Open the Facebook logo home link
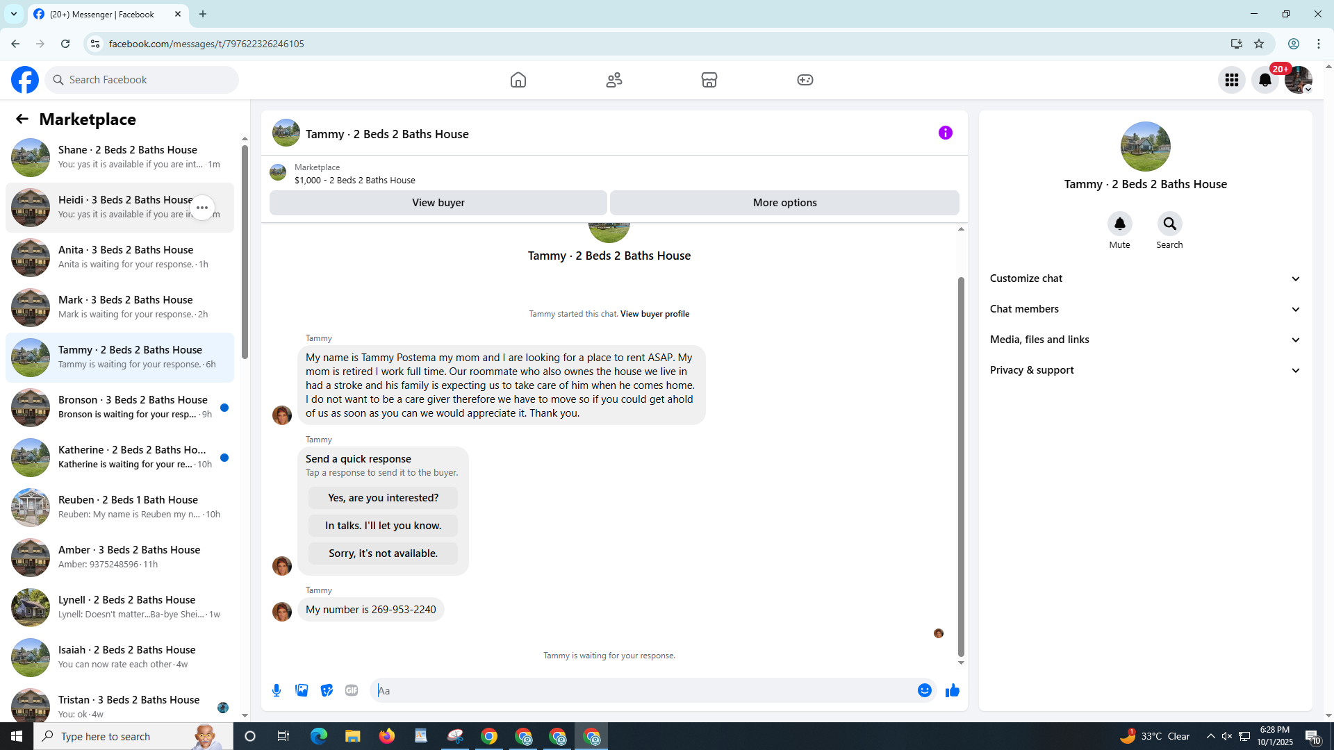 coord(25,80)
